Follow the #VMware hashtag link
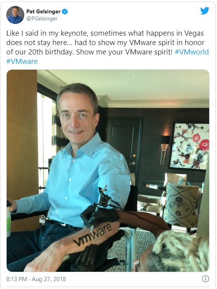The width and height of the screenshot is (217, 289). [x=22, y=61]
